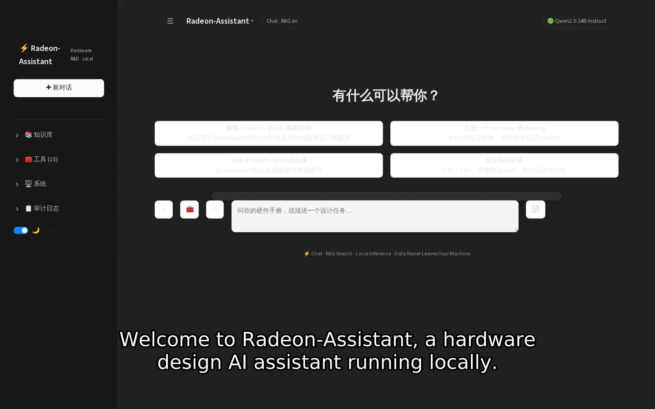Click the 'Hardware R&D · Local' sidebar tagline
This screenshot has width=655, height=409.
tap(82, 55)
